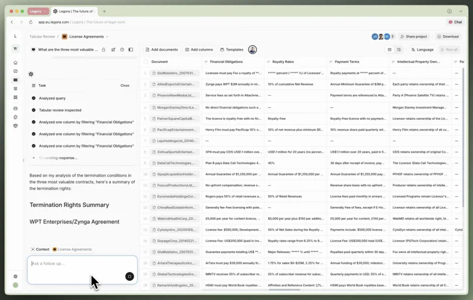
Task: Click "Analyzed query" task step
Action: point(52,99)
